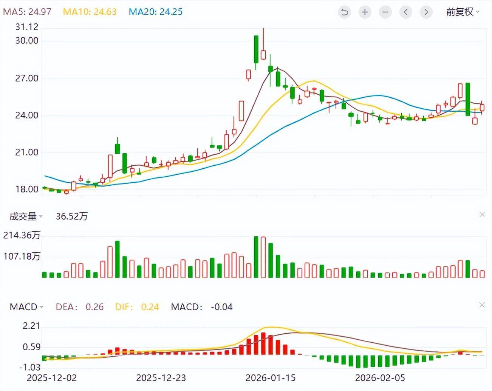The width and height of the screenshot is (492, 391).
Task: Select the DEA: 0.26 legend label
Action: click(x=79, y=307)
